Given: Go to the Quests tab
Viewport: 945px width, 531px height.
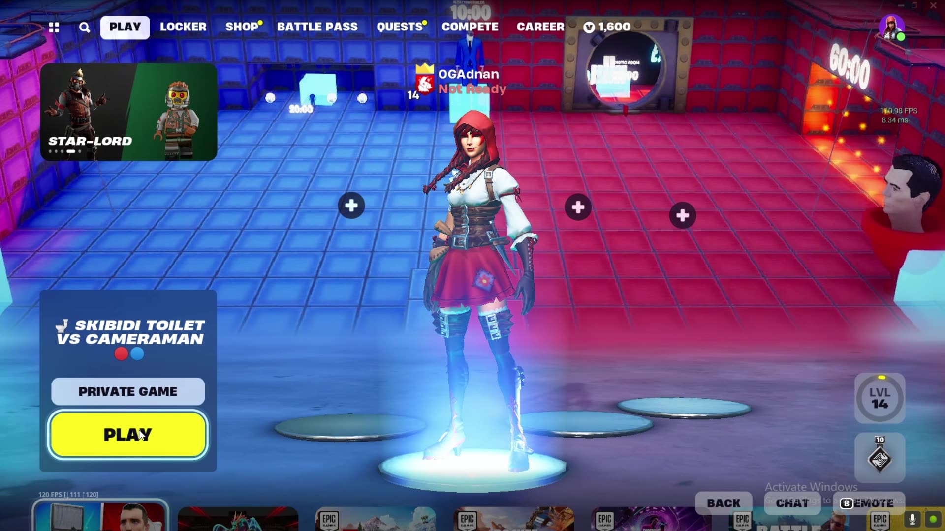Looking at the screenshot, I should [x=399, y=27].
